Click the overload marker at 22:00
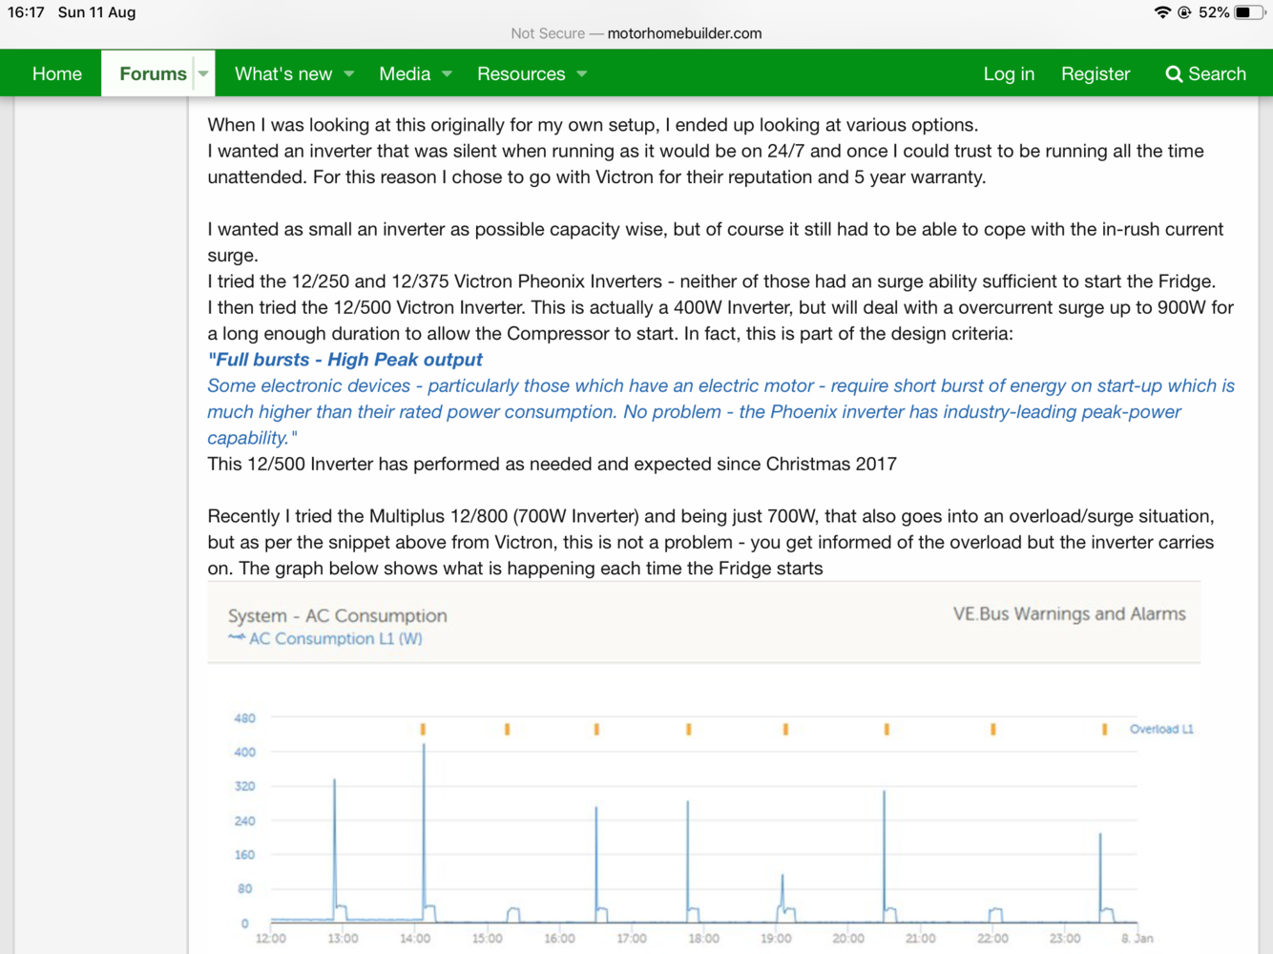1273x954 pixels. coord(993,729)
